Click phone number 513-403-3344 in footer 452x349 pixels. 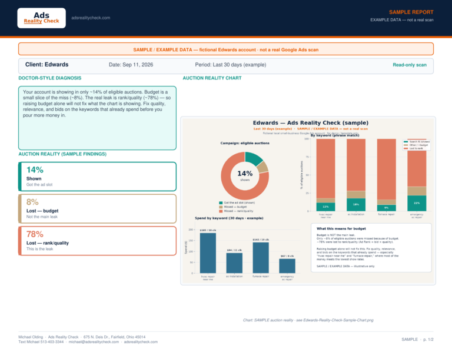point(52,342)
